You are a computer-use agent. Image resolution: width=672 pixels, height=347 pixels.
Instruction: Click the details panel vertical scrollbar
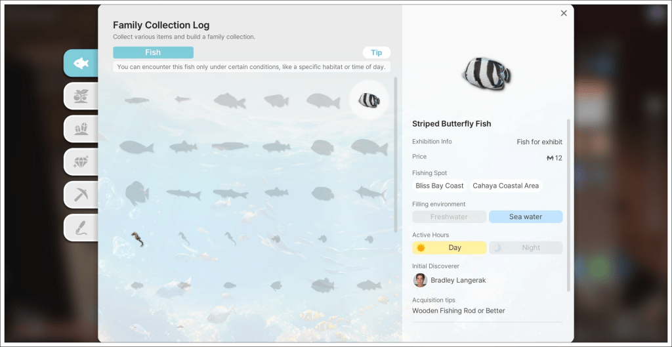568,203
